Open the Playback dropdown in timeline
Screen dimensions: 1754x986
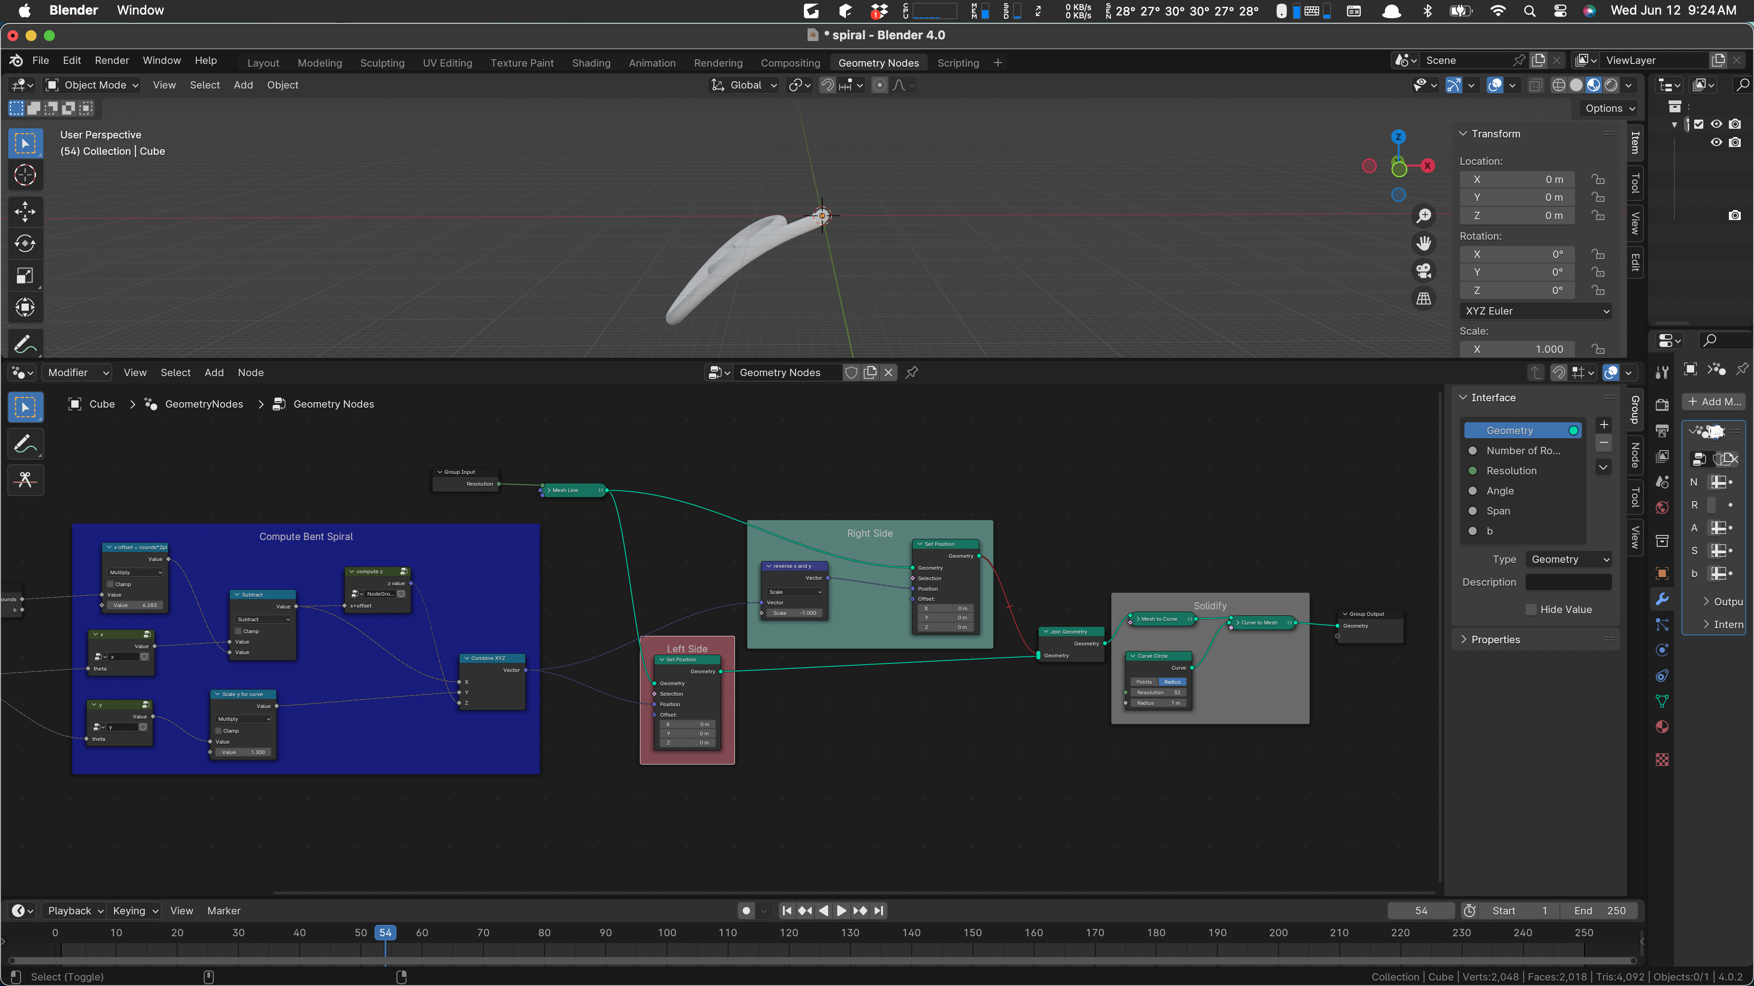(x=75, y=911)
